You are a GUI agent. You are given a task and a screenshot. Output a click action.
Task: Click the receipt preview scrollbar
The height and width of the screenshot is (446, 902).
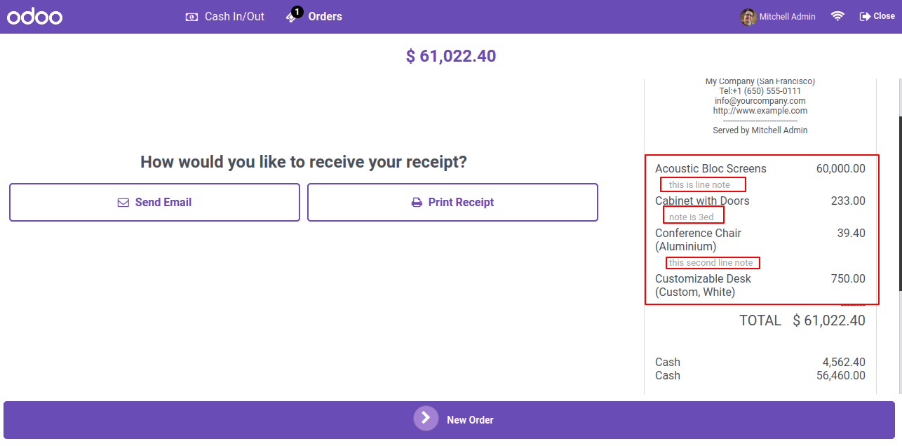point(899,203)
